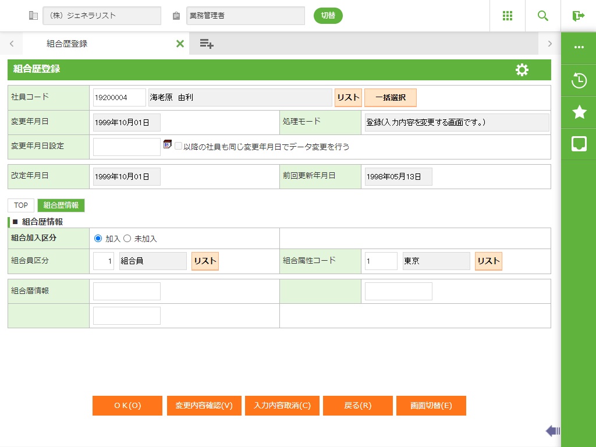Image resolution: width=596 pixels, height=447 pixels.
Task: Click the 変更年月日設定 date input field
Action: tap(126, 147)
